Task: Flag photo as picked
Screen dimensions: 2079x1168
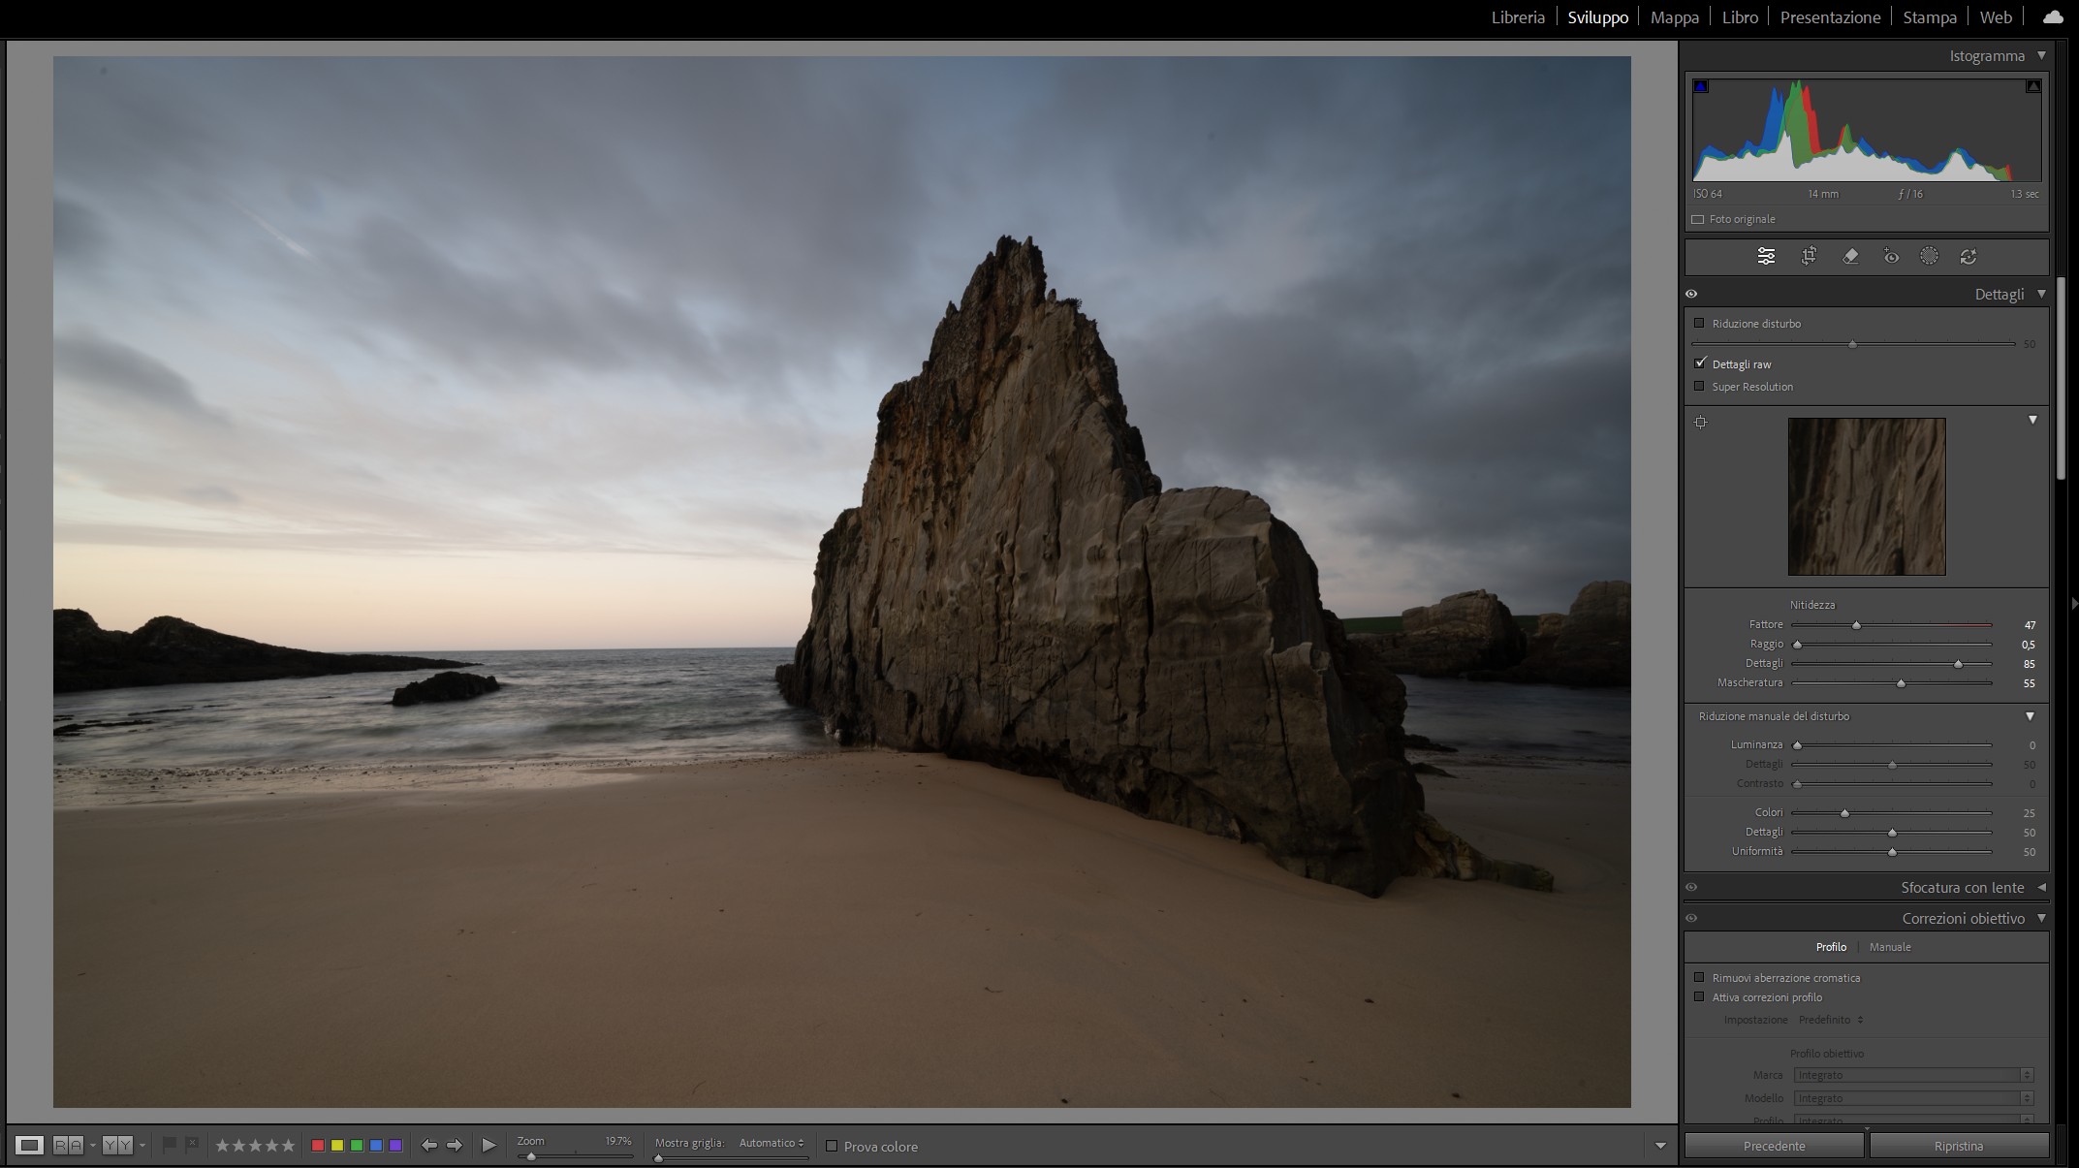Action: [x=170, y=1145]
